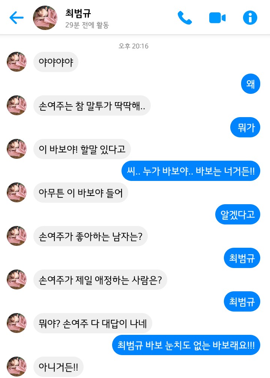Open the conversation info icon
Screen dimensions: 270x378
click(x=250, y=18)
